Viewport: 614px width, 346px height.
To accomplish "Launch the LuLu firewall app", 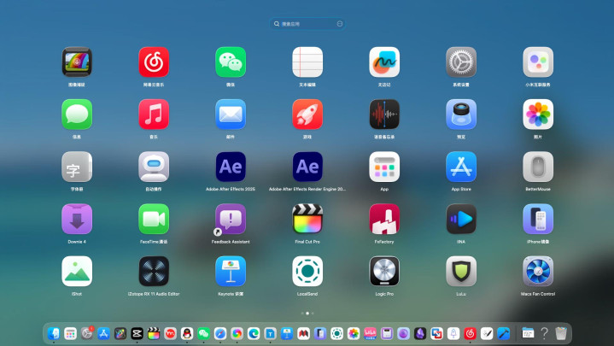I will point(461,271).
